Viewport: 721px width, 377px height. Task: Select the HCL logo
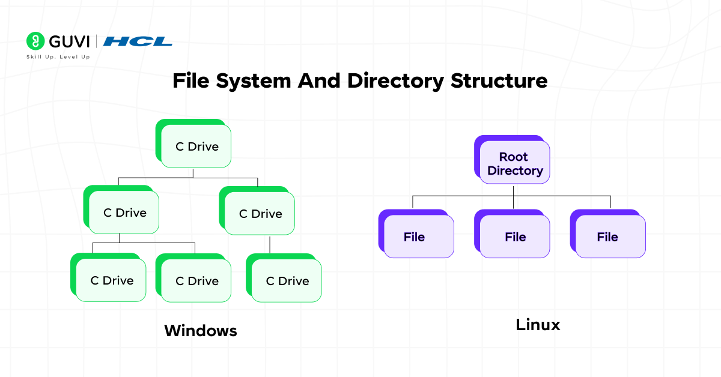138,42
